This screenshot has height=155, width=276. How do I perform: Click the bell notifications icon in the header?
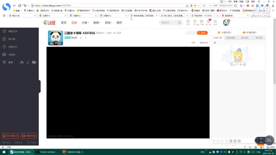[x=215, y=21]
